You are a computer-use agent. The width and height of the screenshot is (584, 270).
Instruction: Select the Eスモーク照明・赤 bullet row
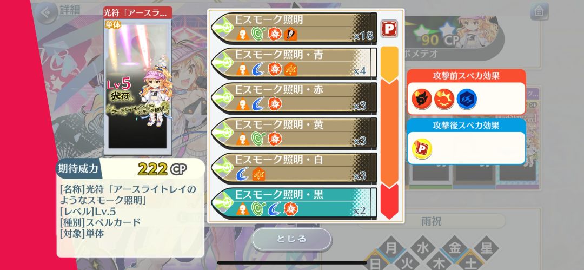[294, 98]
